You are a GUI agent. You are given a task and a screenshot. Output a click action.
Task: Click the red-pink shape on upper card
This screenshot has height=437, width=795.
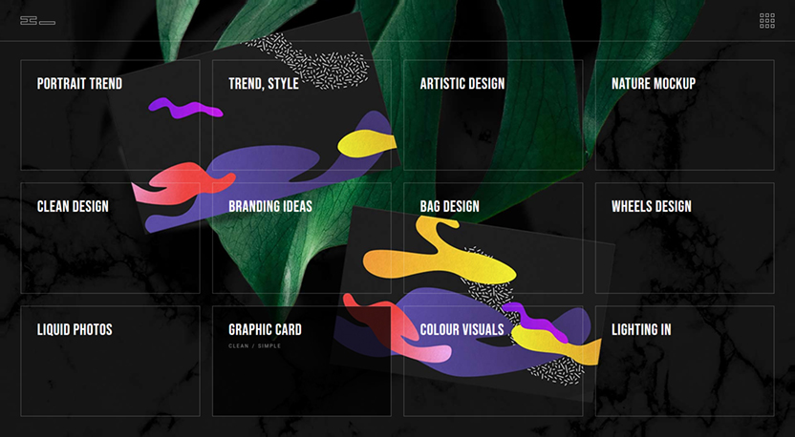click(183, 183)
